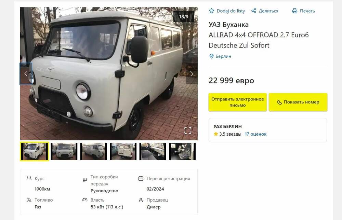The height and width of the screenshot is (220, 342).
Task: Click the Печать print link
Action: (307, 11)
